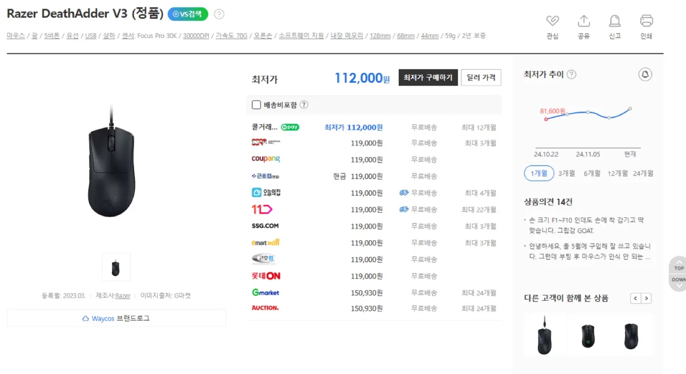Click the 인쇄 printer icon
Viewport: 686px width, 374px height.
(646, 21)
